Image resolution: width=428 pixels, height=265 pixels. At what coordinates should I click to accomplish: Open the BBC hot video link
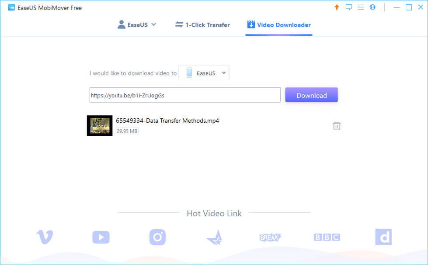coord(327,237)
